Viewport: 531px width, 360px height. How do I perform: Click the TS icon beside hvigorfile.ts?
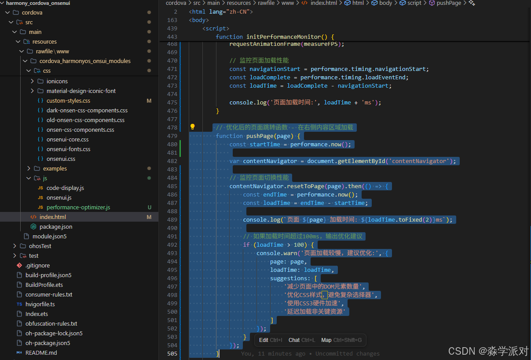click(19, 304)
